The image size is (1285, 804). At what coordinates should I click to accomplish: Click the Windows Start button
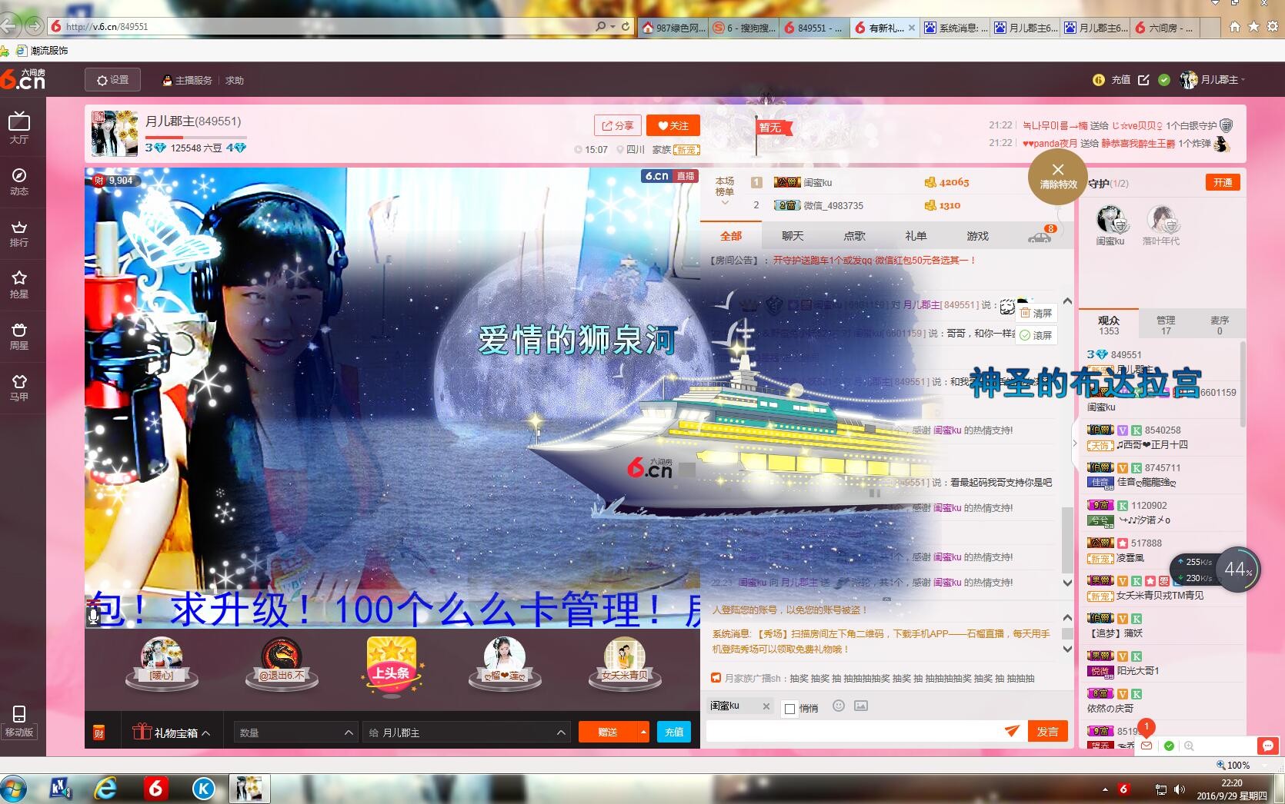point(13,789)
